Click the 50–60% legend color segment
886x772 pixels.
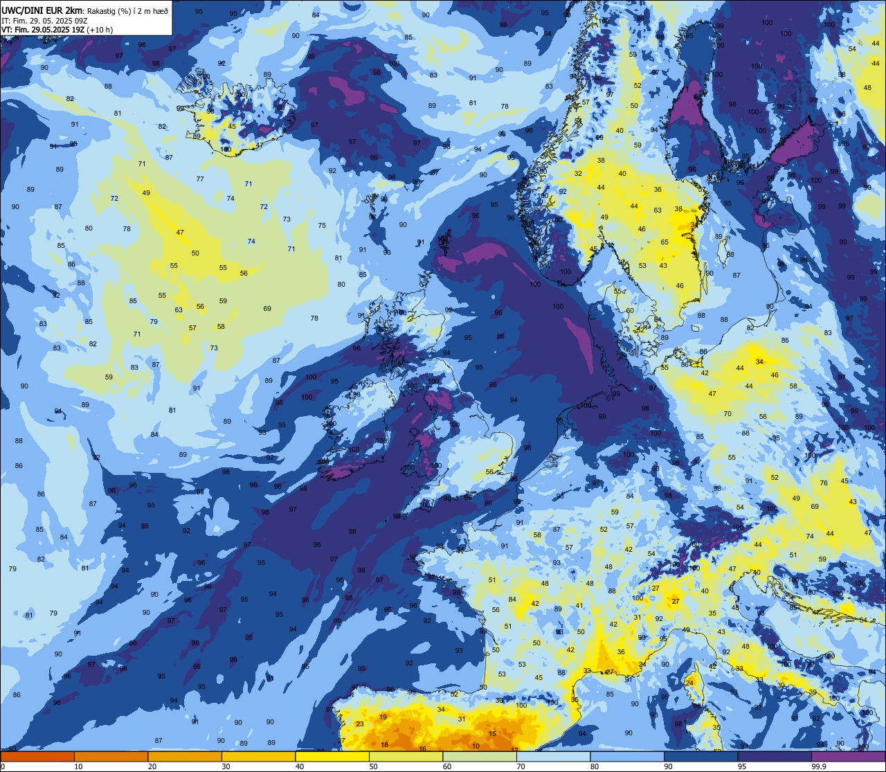click(x=406, y=757)
